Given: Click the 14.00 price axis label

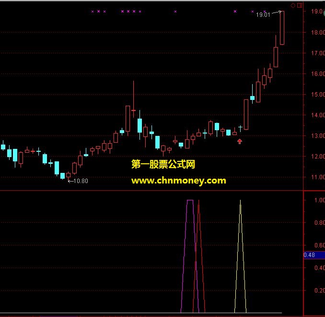Looking at the screenshot, I should (318, 115).
